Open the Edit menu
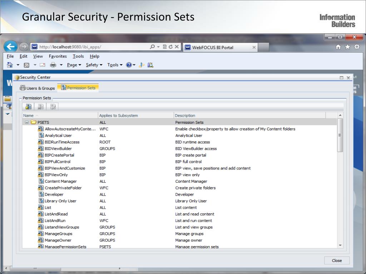366x274 pixels. pyautogui.click(x=23, y=56)
